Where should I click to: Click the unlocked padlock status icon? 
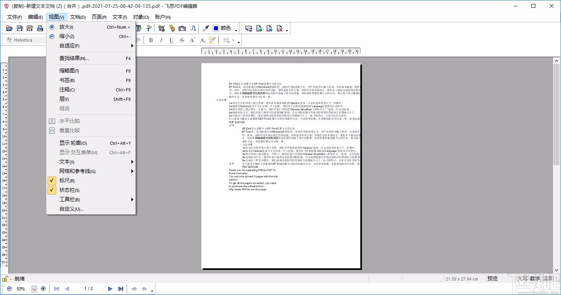(5, 279)
